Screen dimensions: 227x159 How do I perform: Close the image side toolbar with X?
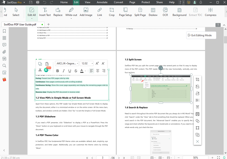coord(197,141)
